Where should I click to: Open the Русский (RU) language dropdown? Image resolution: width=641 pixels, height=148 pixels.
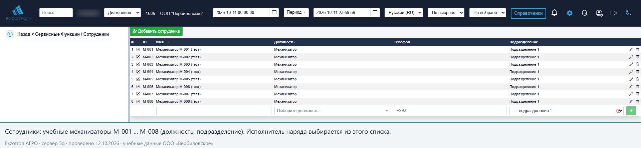pyautogui.click(x=404, y=13)
